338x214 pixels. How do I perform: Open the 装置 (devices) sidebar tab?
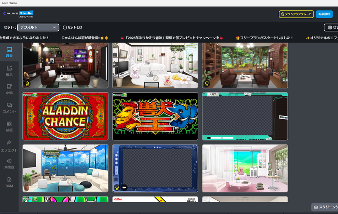pos(9,126)
